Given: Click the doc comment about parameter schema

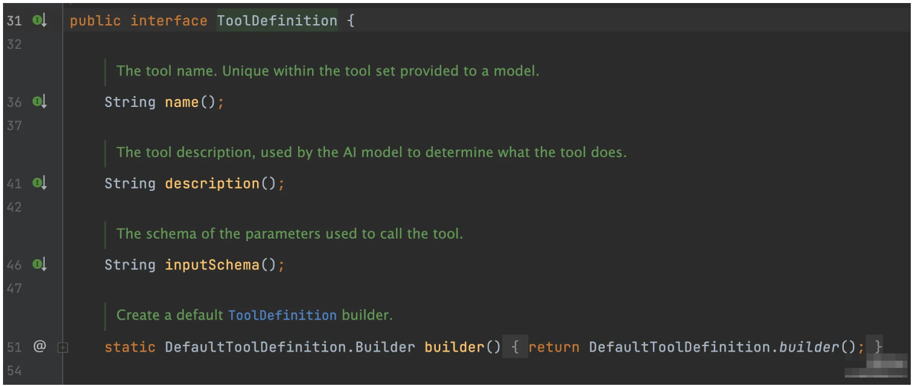Looking at the screenshot, I should 289,234.
